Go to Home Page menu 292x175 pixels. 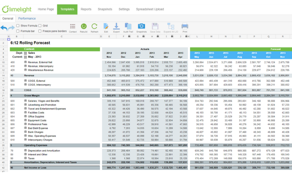(x=46, y=9)
